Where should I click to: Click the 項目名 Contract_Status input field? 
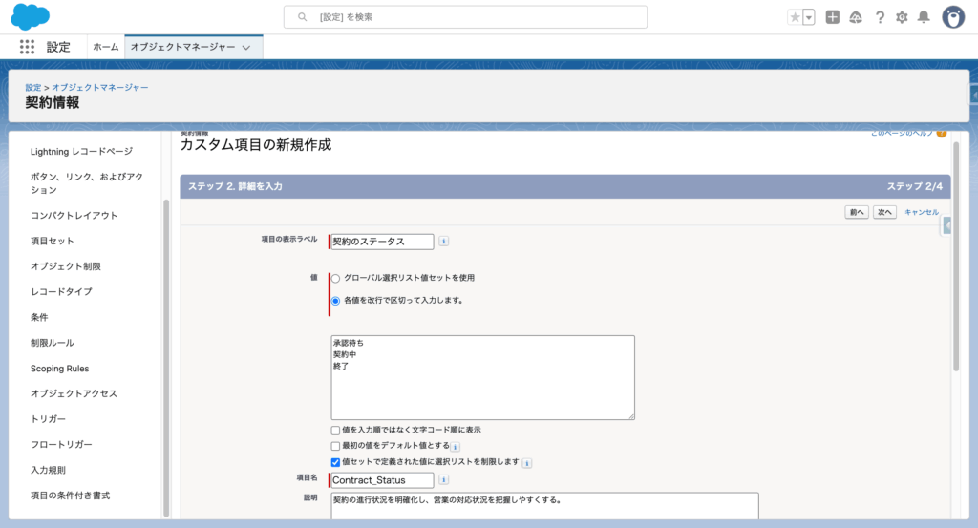tap(382, 480)
